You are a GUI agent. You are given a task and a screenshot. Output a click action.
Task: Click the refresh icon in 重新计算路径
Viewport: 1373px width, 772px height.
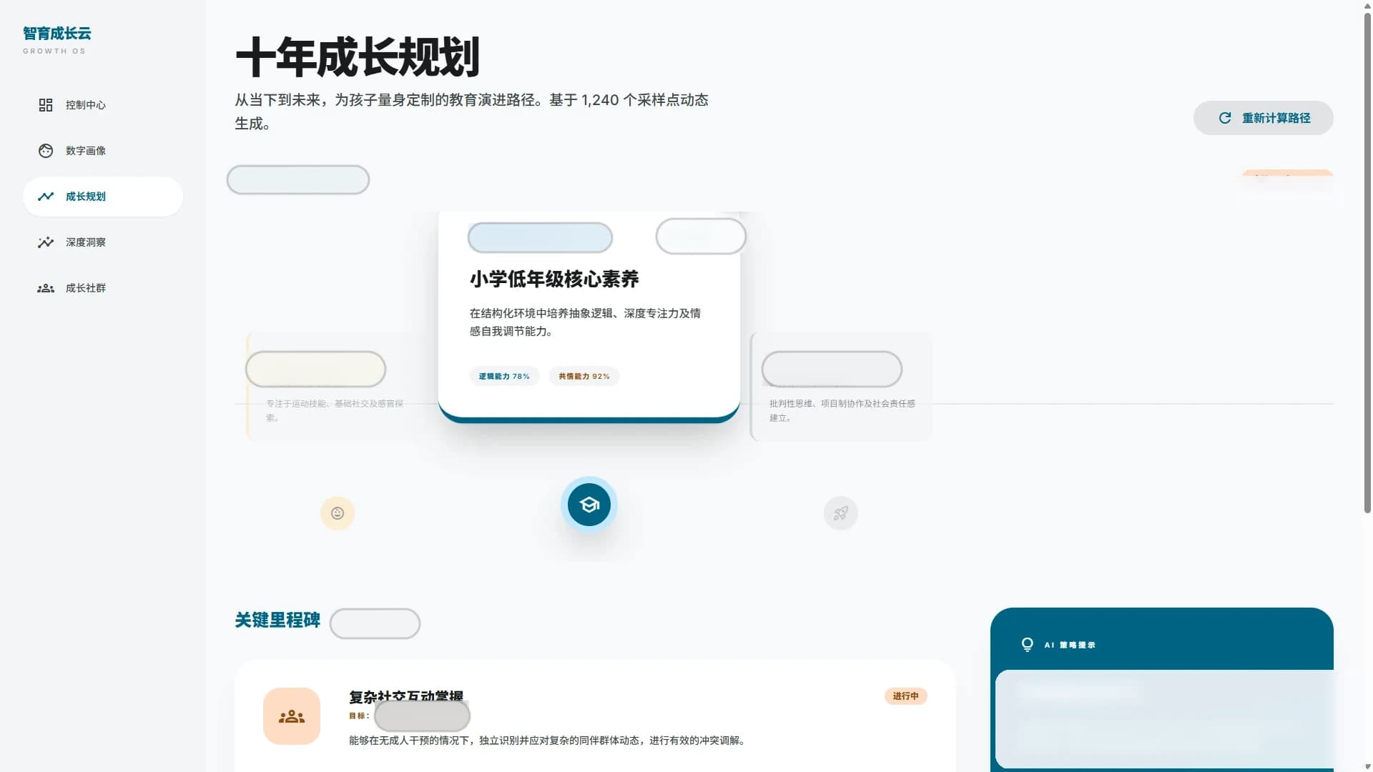(1225, 118)
